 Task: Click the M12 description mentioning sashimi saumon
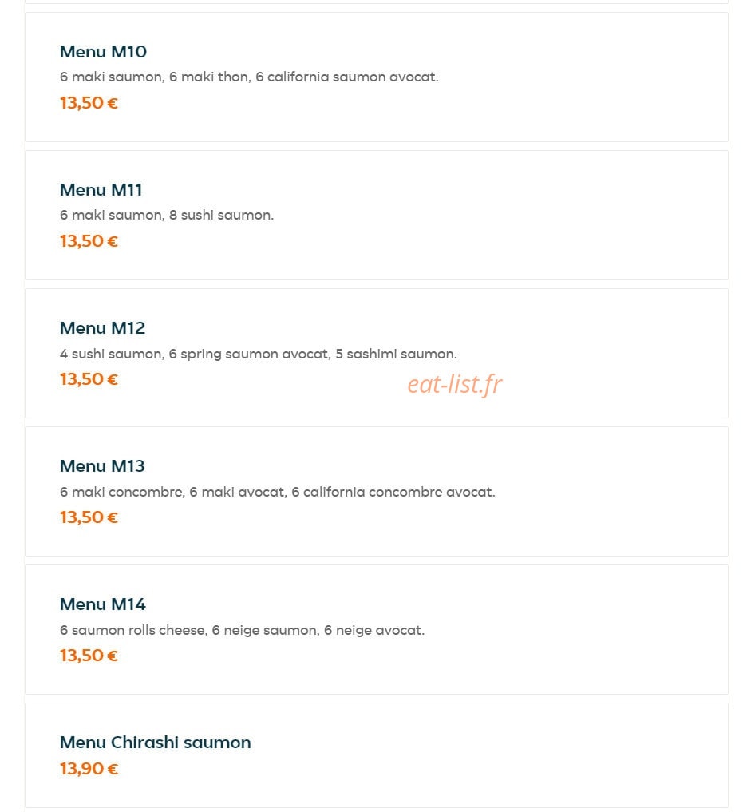[x=259, y=355]
